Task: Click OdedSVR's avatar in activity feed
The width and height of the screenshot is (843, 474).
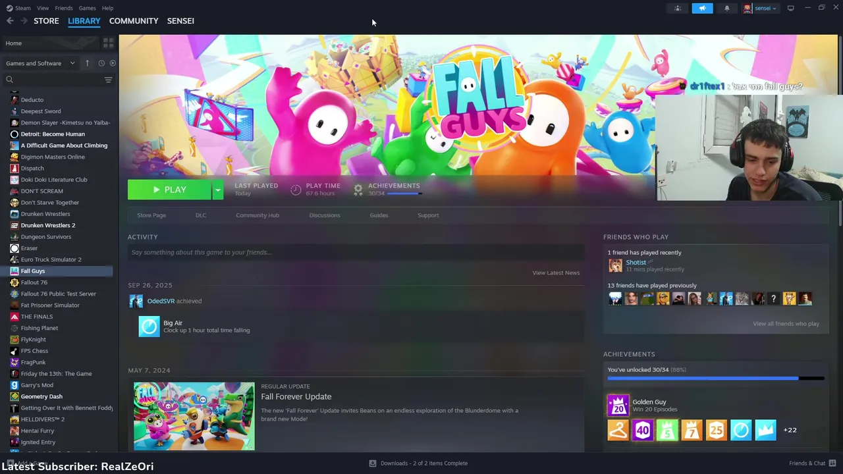Action: pos(136,302)
